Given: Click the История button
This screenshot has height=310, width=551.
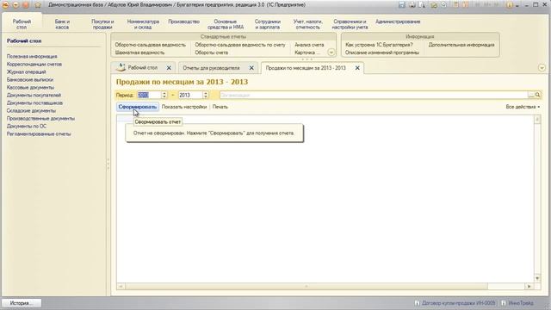Looking at the screenshot, I should [22, 302].
